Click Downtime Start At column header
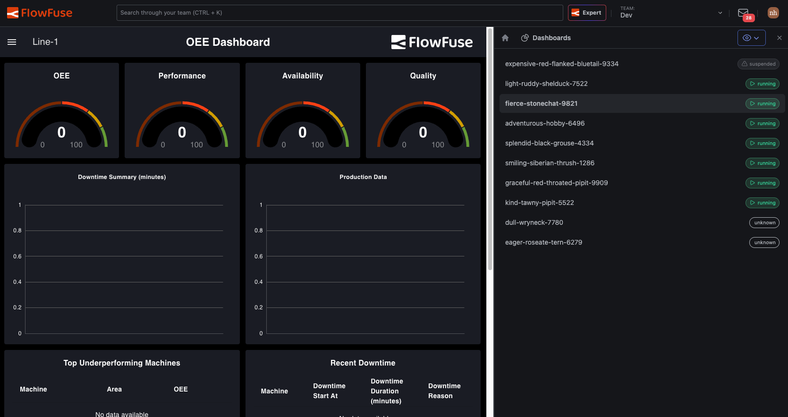Image resolution: width=788 pixels, height=417 pixels. 329,391
